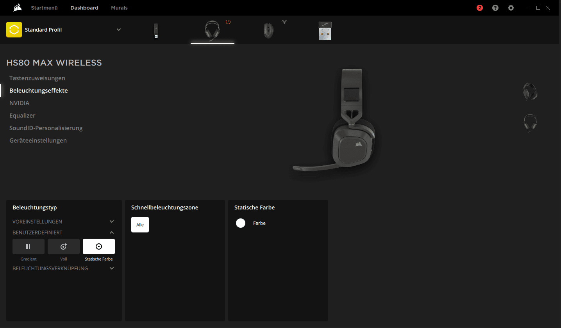The image size is (561, 328).
Task: Open Tastenzuweisungen section
Action: pyautogui.click(x=37, y=78)
